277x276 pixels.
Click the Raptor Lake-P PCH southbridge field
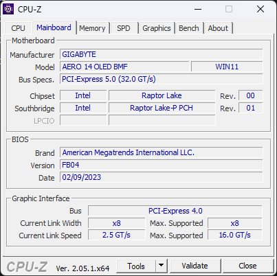click(x=162, y=108)
